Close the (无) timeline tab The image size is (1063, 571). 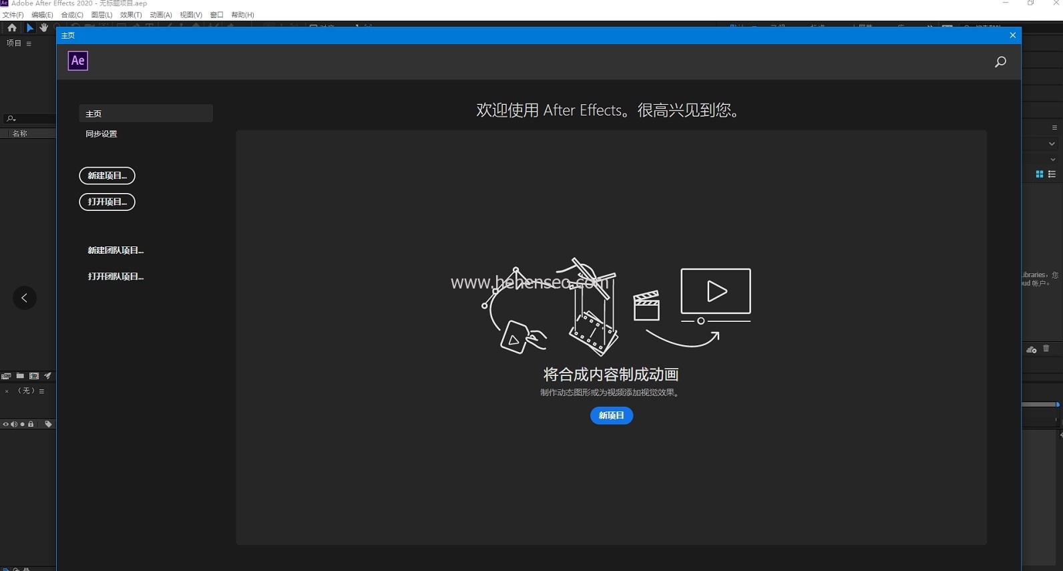[x=7, y=391]
